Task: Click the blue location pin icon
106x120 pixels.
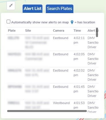Action: pos(72,22)
